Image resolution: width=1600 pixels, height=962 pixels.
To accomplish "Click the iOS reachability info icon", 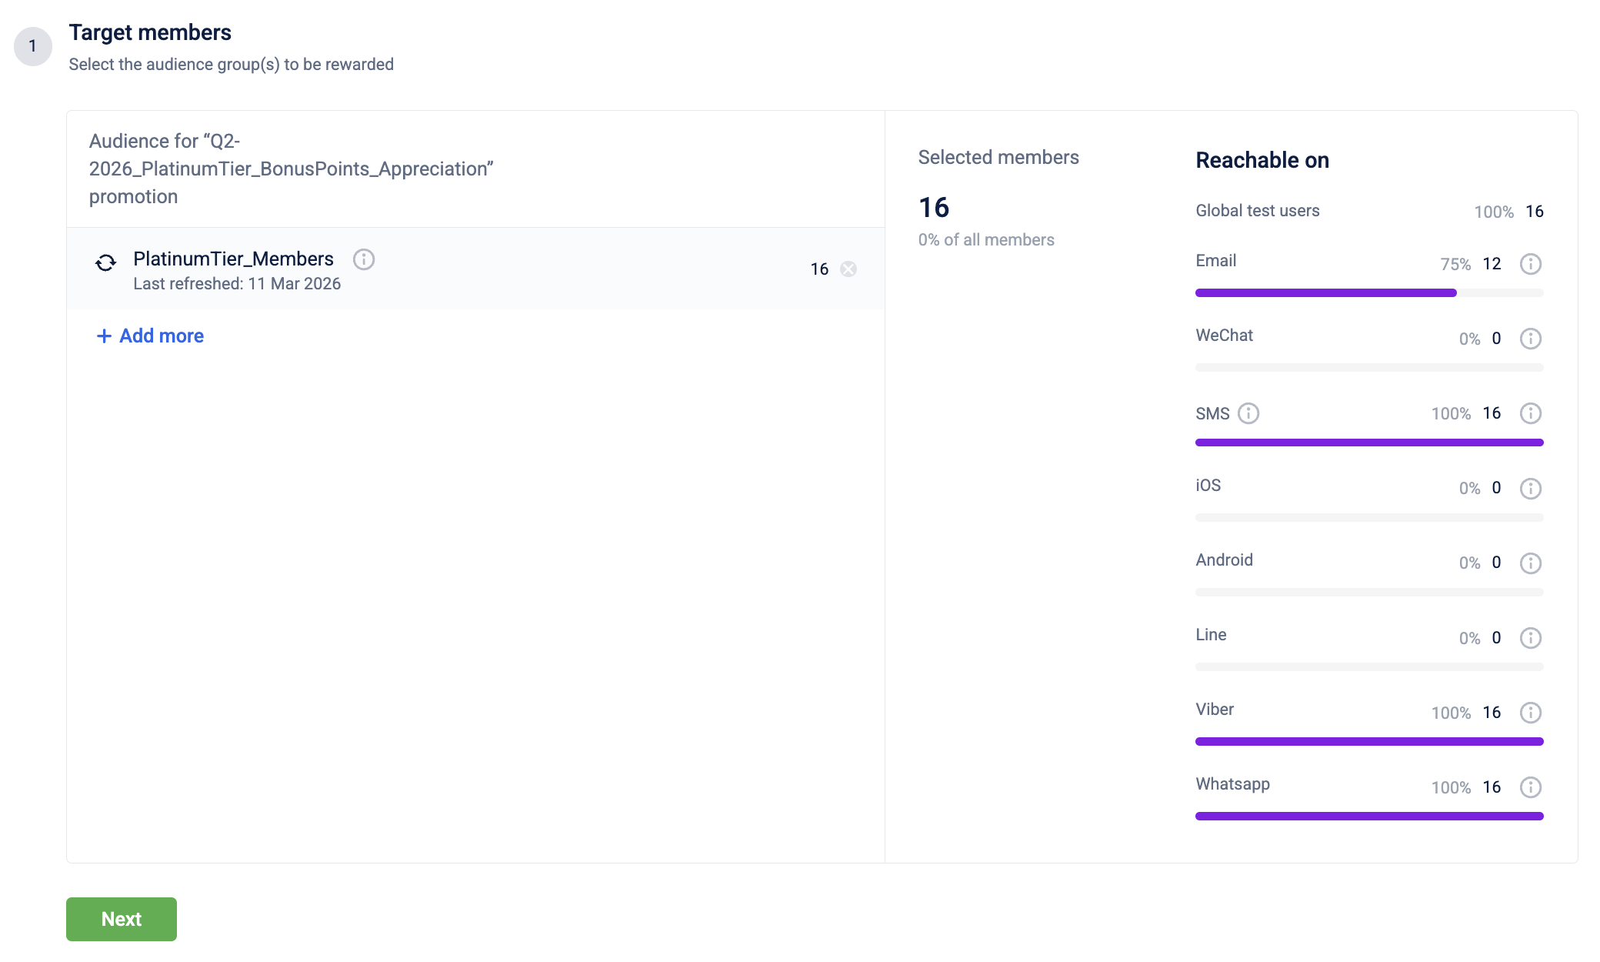I will coord(1530,488).
